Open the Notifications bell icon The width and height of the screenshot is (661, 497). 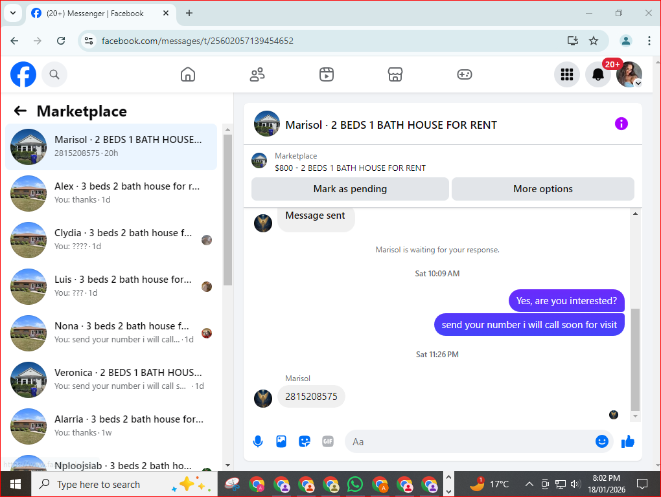(x=597, y=74)
